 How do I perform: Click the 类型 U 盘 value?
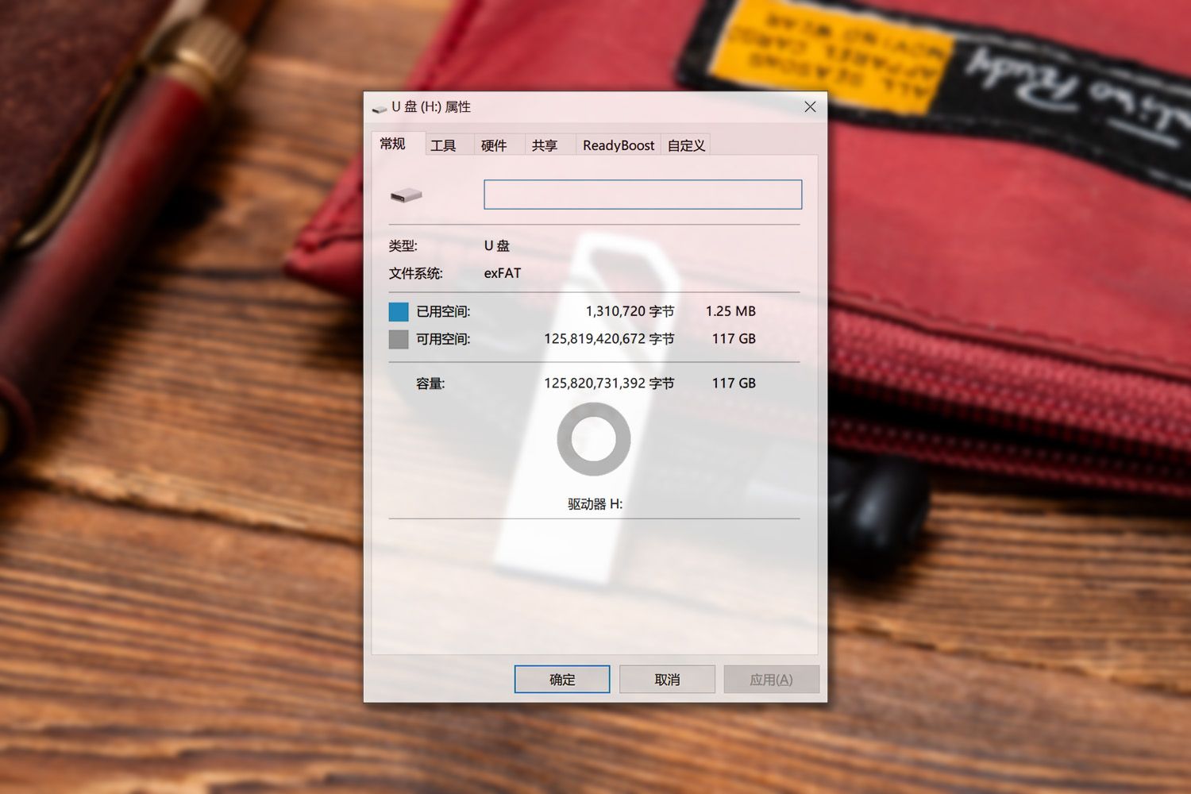pyautogui.click(x=497, y=246)
